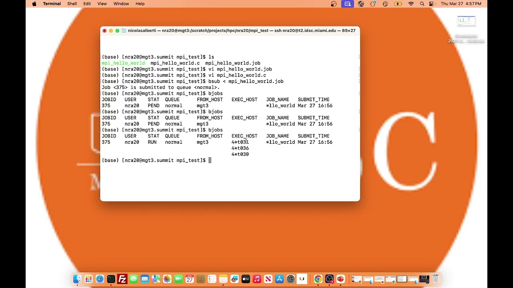
Task: Click the battery charging icon
Action: click(398, 4)
